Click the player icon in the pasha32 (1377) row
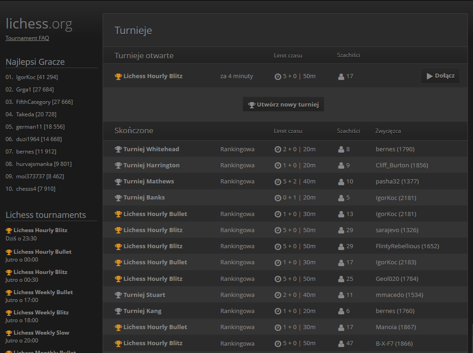The width and height of the screenshot is (473, 353). pos(341,182)
